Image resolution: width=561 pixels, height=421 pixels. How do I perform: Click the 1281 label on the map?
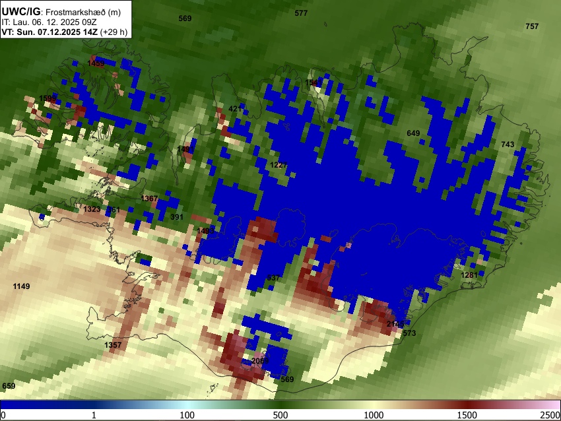click(x=469, y=275)
